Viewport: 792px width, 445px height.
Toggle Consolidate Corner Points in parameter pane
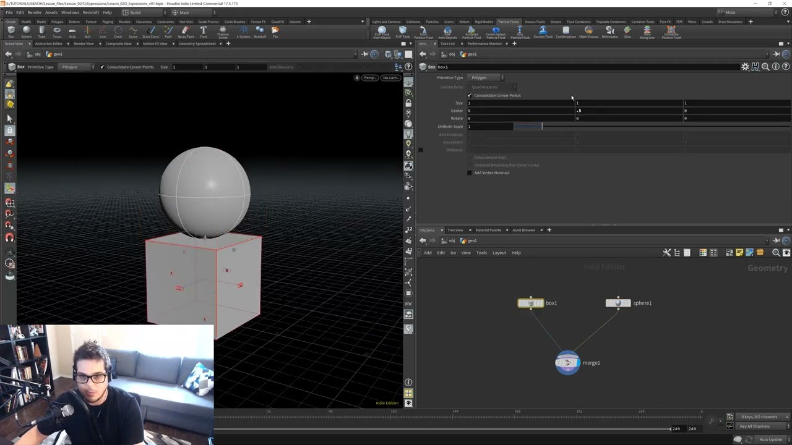coord(470,95)
